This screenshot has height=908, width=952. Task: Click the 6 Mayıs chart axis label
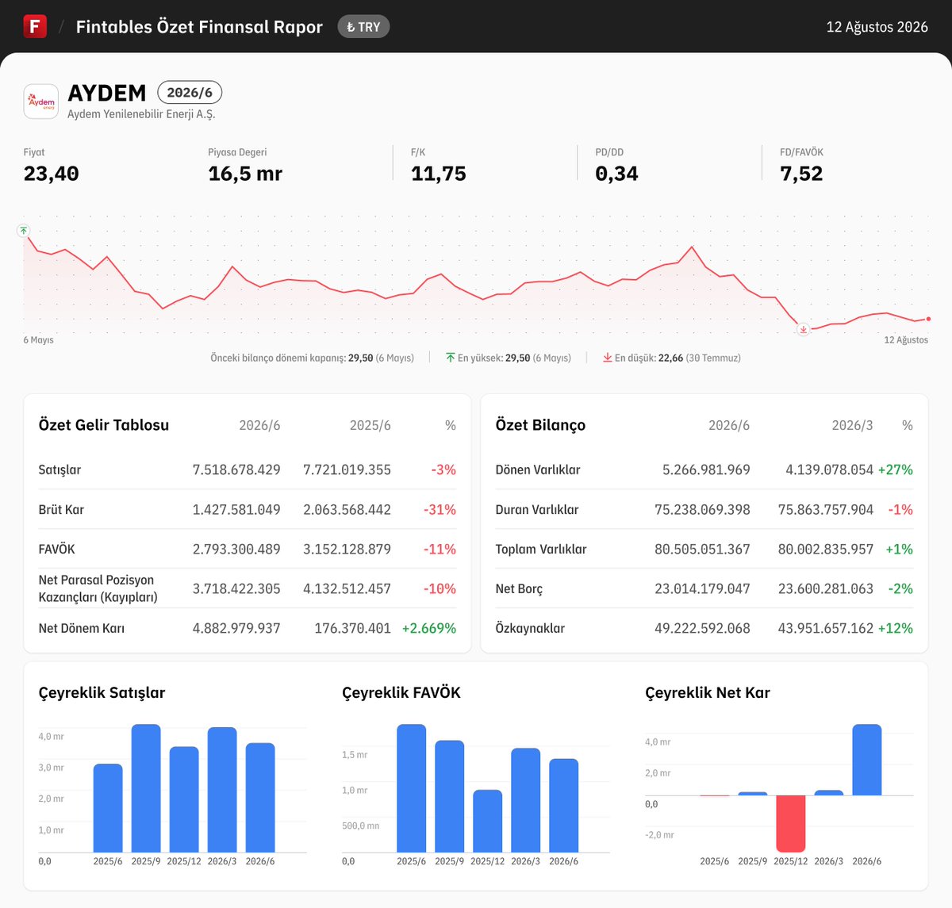click(x=39, y=340)
